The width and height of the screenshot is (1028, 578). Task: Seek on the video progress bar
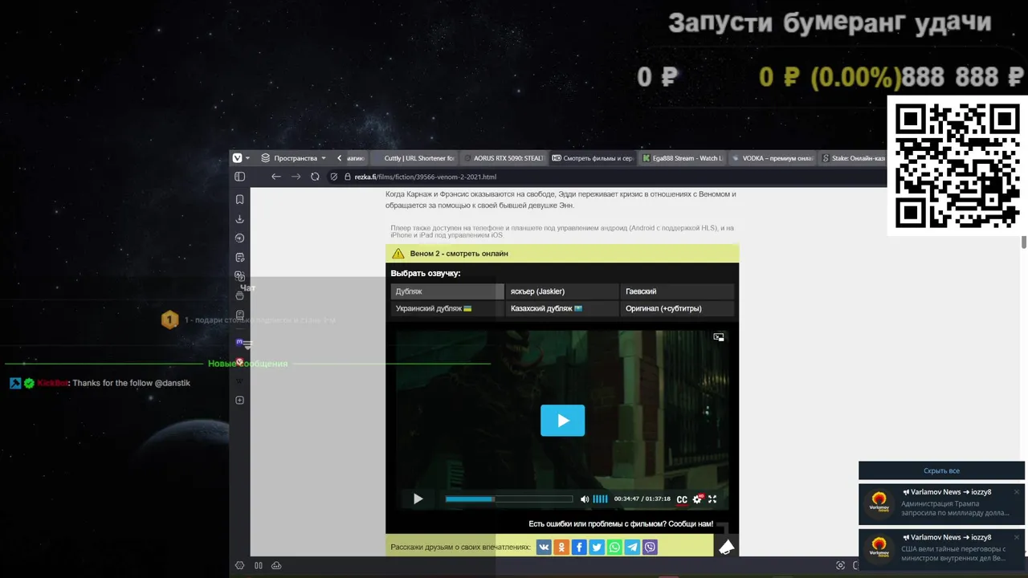(x=509, y=499)
